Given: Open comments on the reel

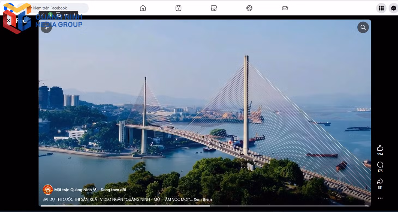Looking at the screenshot, I should point(380,165).
